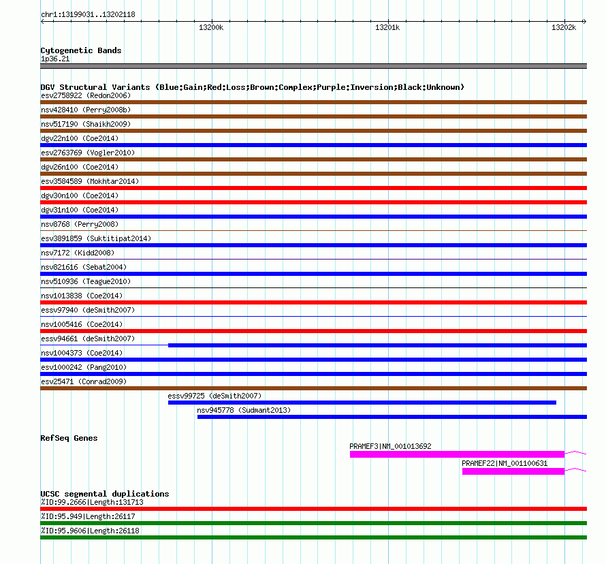Screen dimensions: 606x564
Task: Click the 13201k ruler tick label
Action: (x=387, y=27)
